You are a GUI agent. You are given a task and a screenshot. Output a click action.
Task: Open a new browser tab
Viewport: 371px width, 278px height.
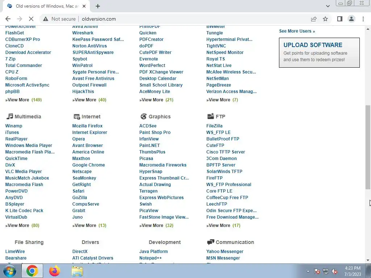[x=98, y=6]
